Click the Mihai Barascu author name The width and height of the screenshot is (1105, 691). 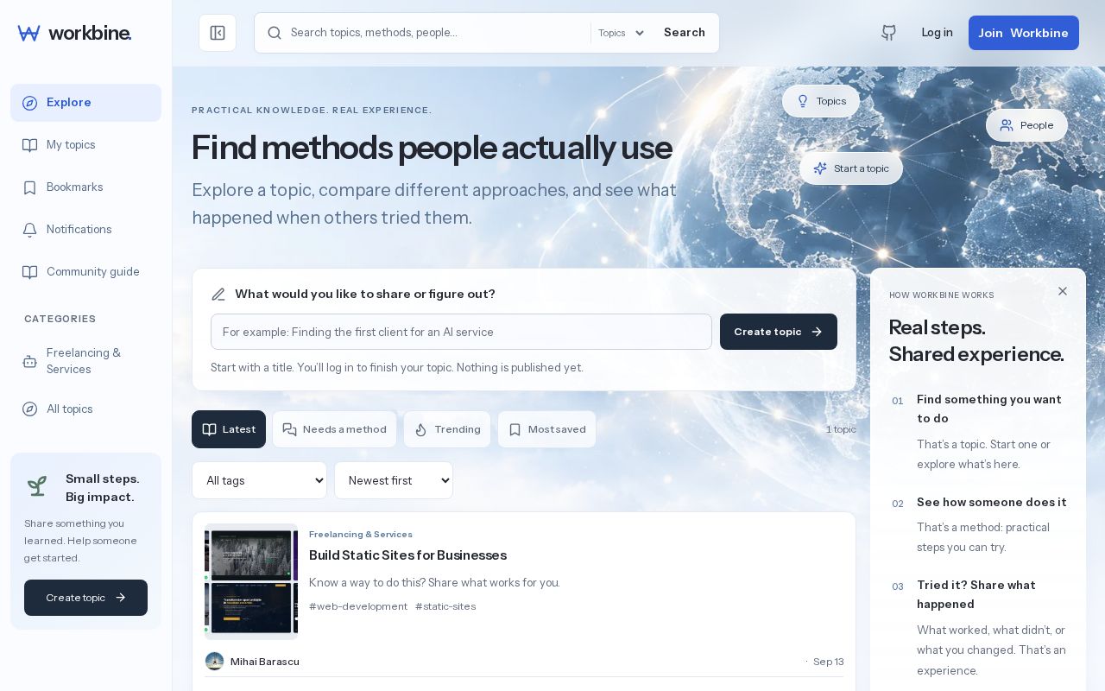pyautogui.click(x=265, y=662)
